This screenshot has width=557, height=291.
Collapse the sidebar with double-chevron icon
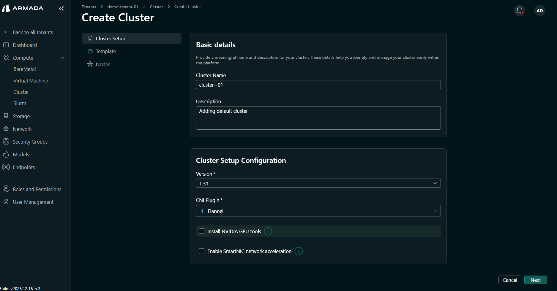61,9
